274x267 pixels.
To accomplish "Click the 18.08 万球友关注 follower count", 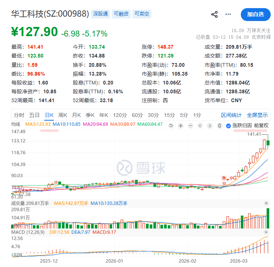I will [251, 30].
